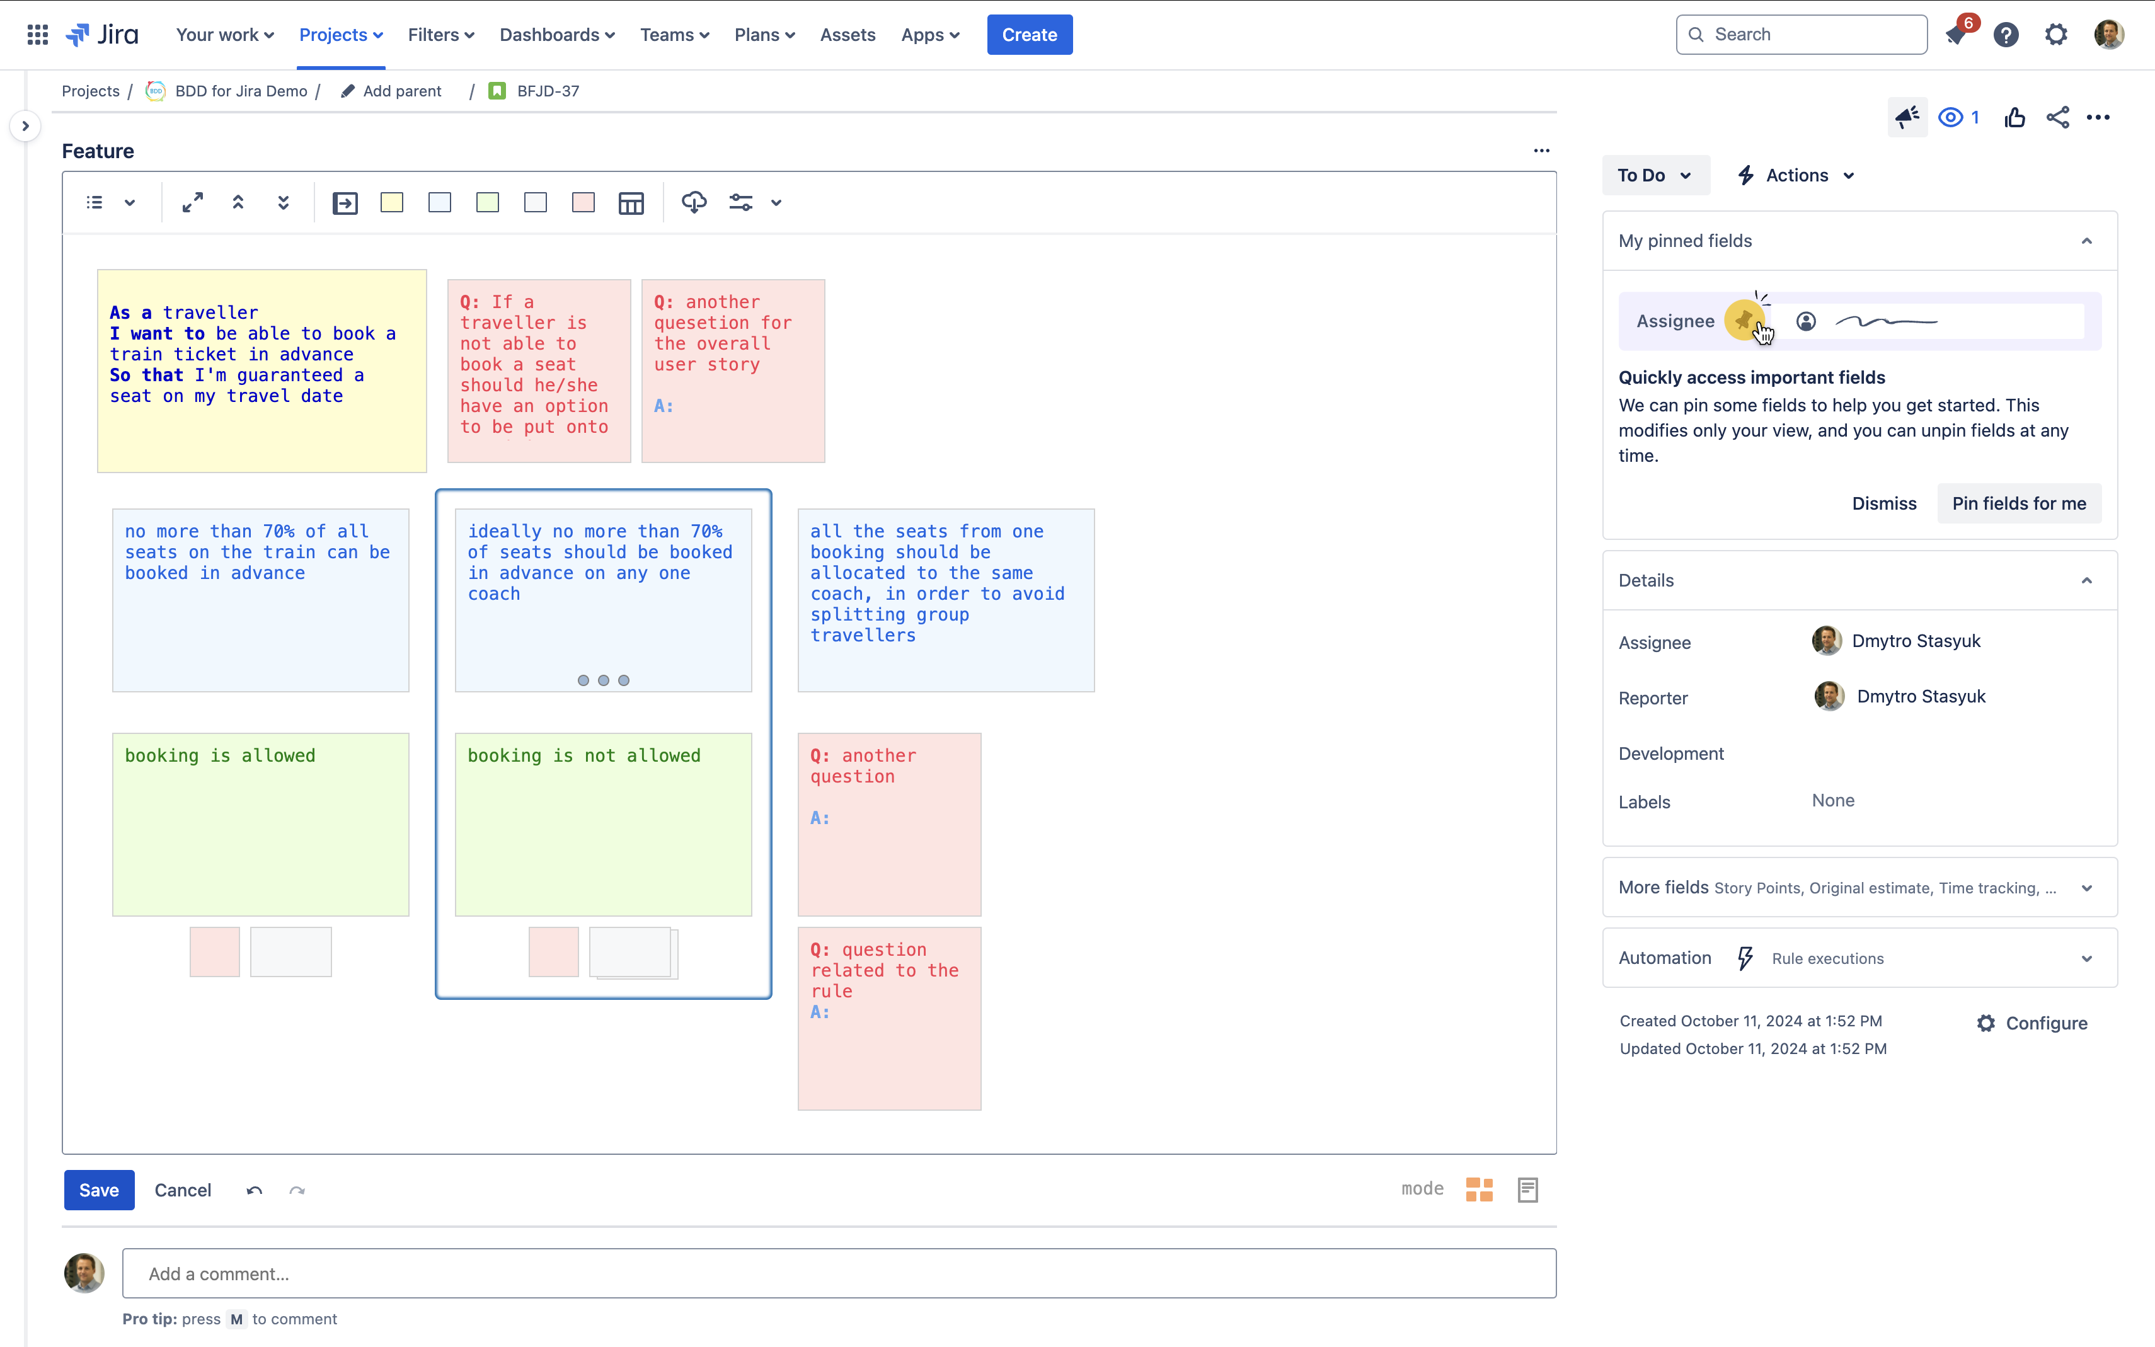The width and height of the screenshot is (2155, 1347).
Task: Collapse the My pinned fields section
Action: tap(2086, 241)
